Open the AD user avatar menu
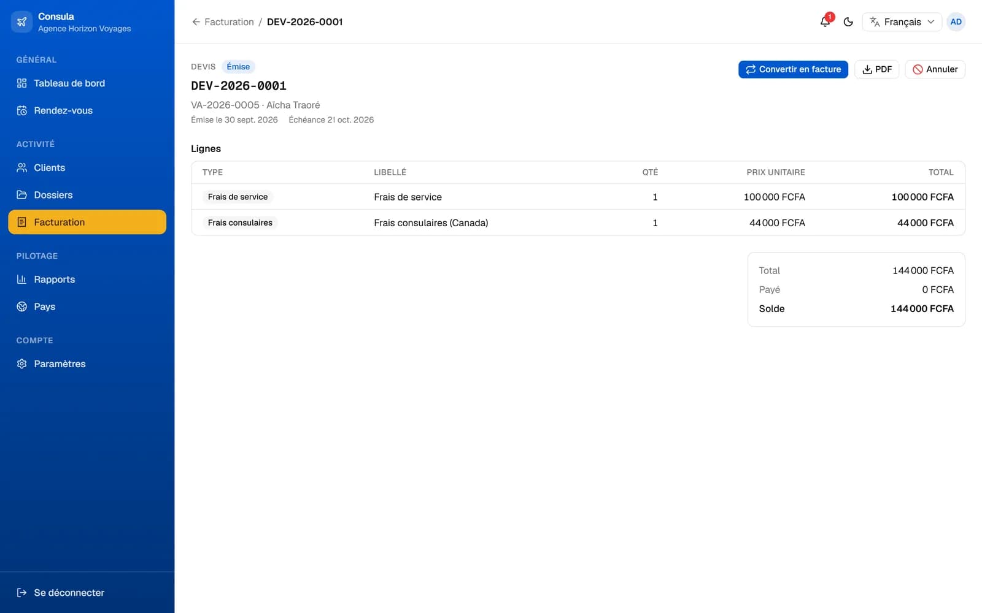The width and height of the screenshot is (982, 613). coord(956,22)
